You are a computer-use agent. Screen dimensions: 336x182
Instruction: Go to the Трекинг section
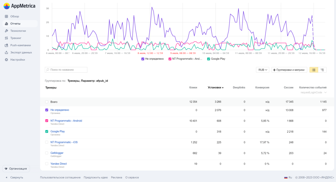(16, 38)
